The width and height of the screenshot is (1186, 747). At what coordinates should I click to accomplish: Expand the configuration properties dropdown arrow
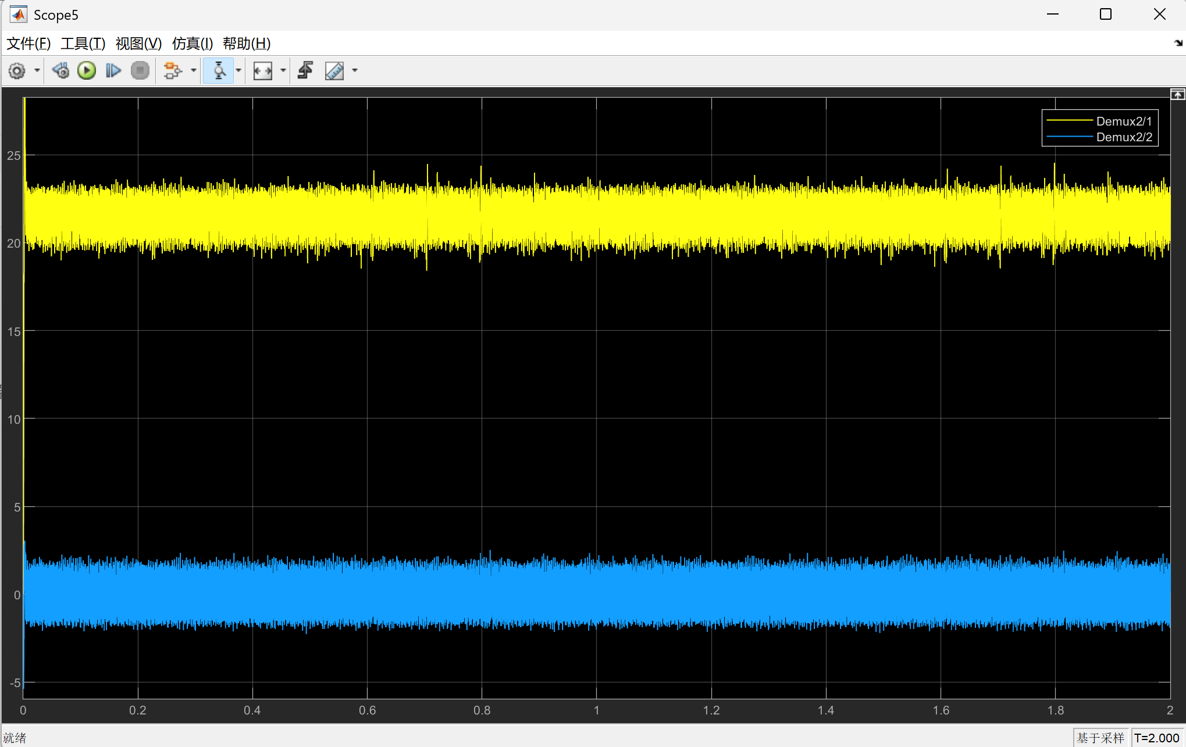(x=37, y=71)
